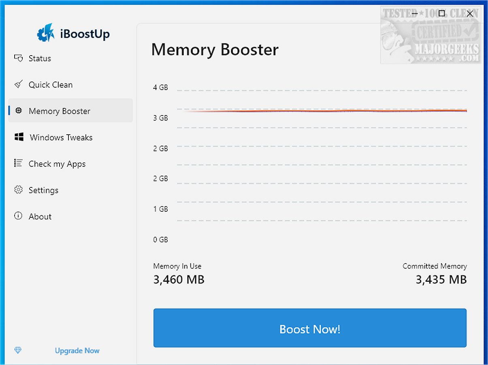Open Check my Apps page
The width and height of the screenshot is (488, 365).
pyautogui.click(x=57, y=164)
